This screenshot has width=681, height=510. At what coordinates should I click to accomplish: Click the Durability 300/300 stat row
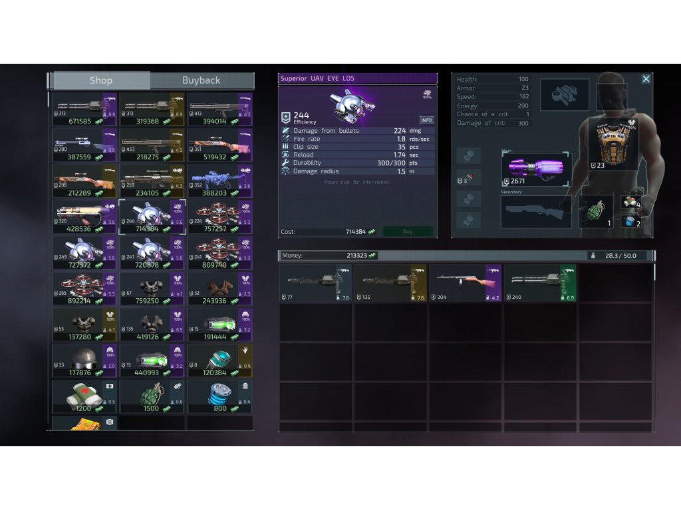point(357,163)
